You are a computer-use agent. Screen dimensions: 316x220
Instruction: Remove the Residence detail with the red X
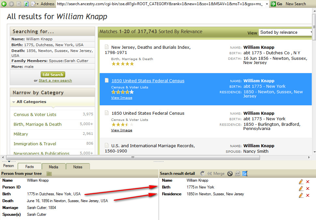(x=308, y=195)
